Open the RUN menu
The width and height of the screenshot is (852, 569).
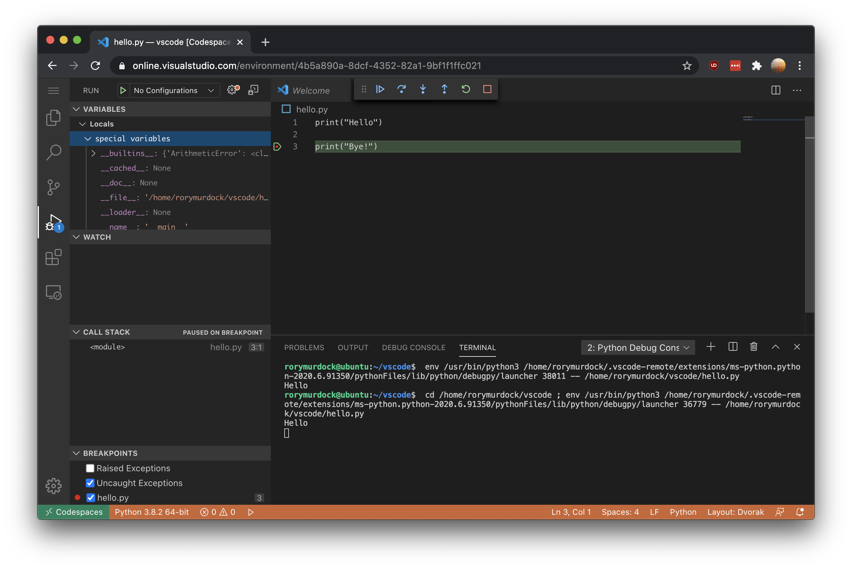coord(92,90)
